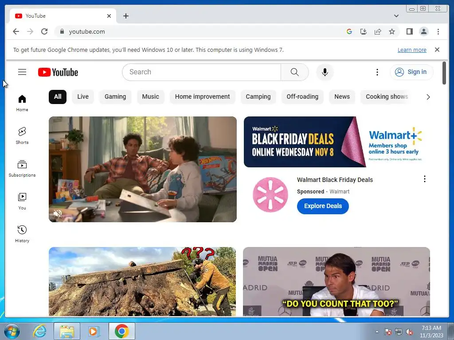This screenshot has width=454, height=340.
Task: Go to Home in sidebar
Action: (x=22, y=103)
